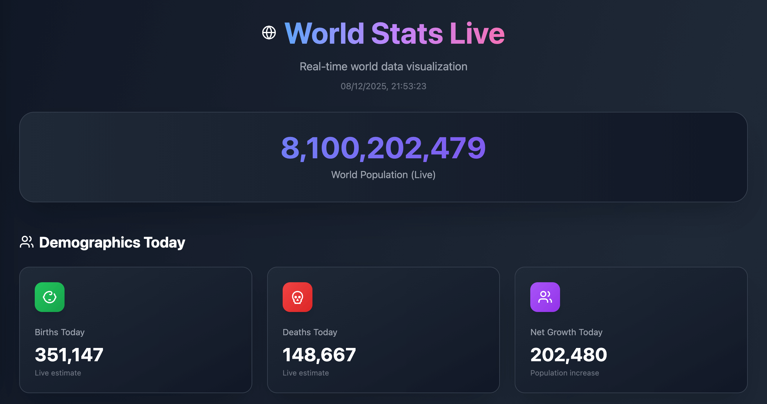This screenshot has height=404, width=767.
Task: Click the live world population number 8,100,202,479
Action: point(383,148)
